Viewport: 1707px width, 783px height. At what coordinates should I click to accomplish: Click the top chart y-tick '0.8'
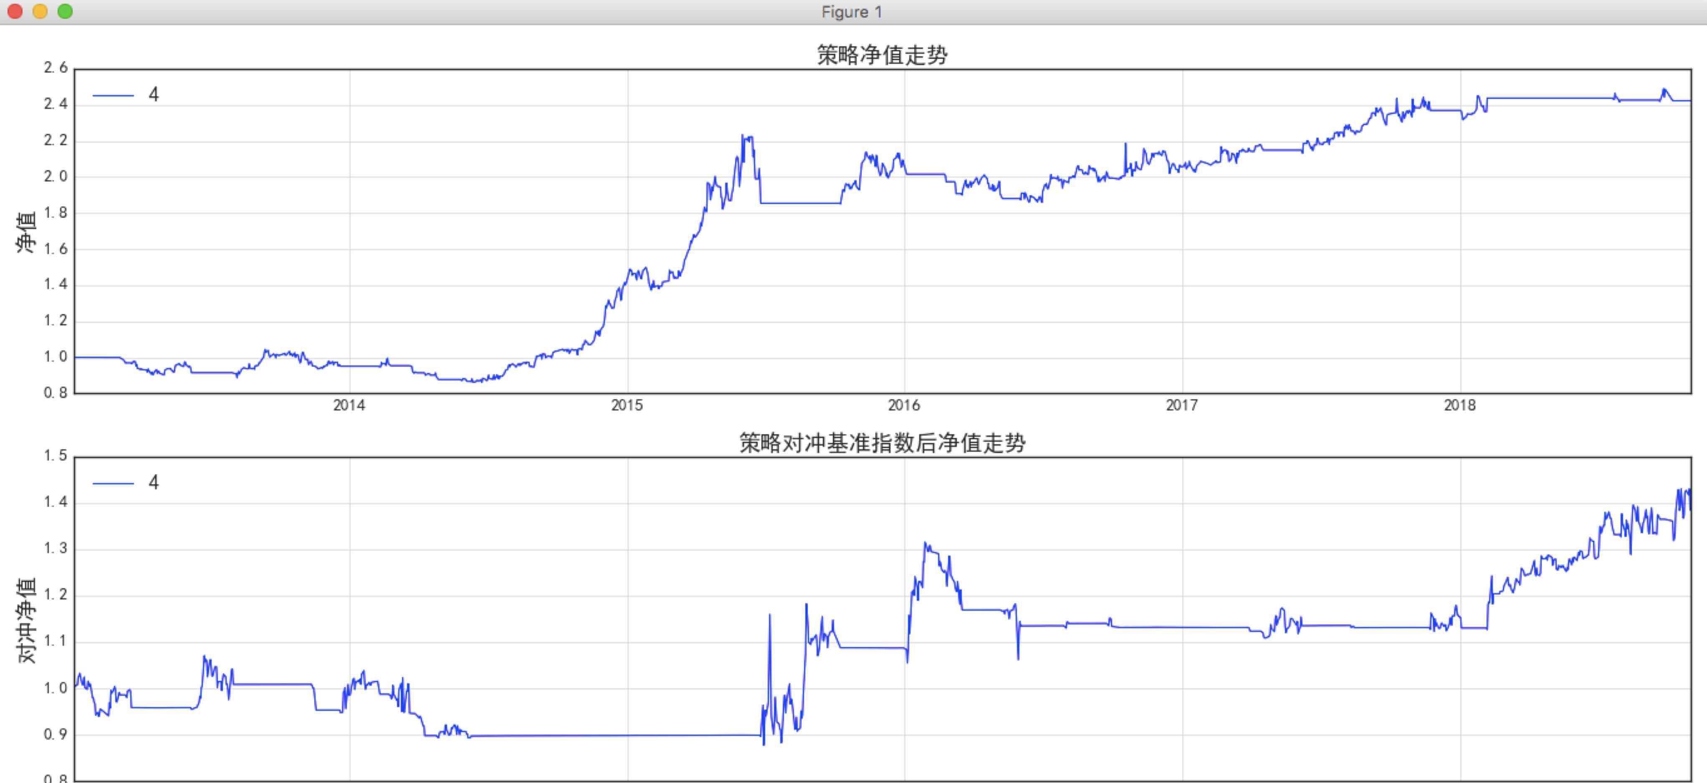56,393
